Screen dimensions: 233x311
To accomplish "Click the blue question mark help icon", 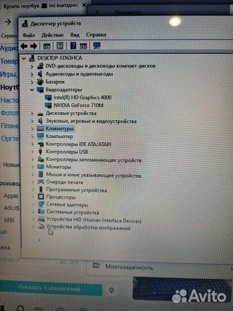I will click(73, 46).
